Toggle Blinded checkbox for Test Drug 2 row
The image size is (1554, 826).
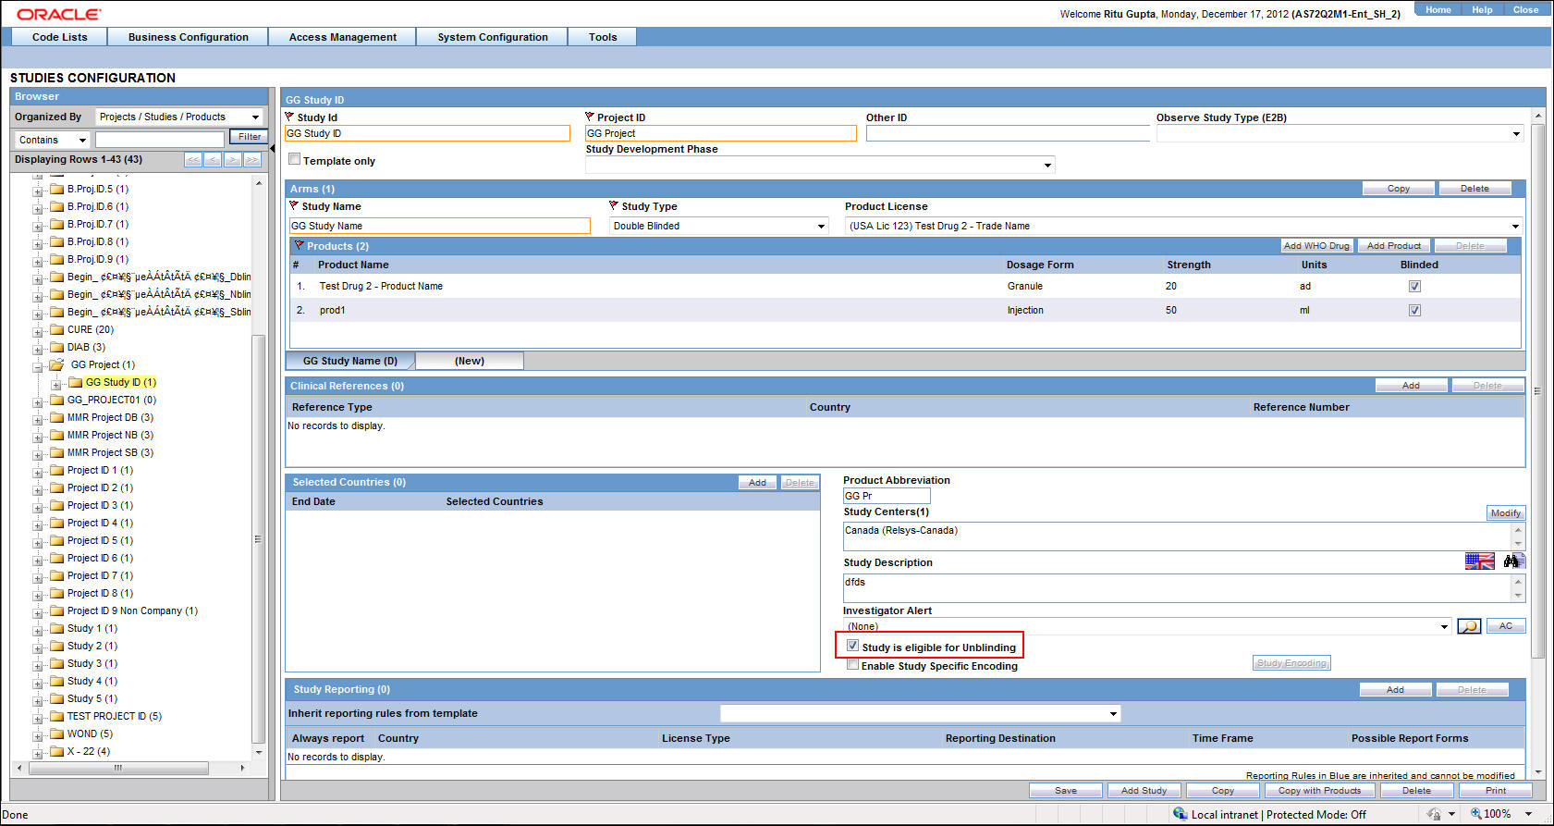[1414, 287]
